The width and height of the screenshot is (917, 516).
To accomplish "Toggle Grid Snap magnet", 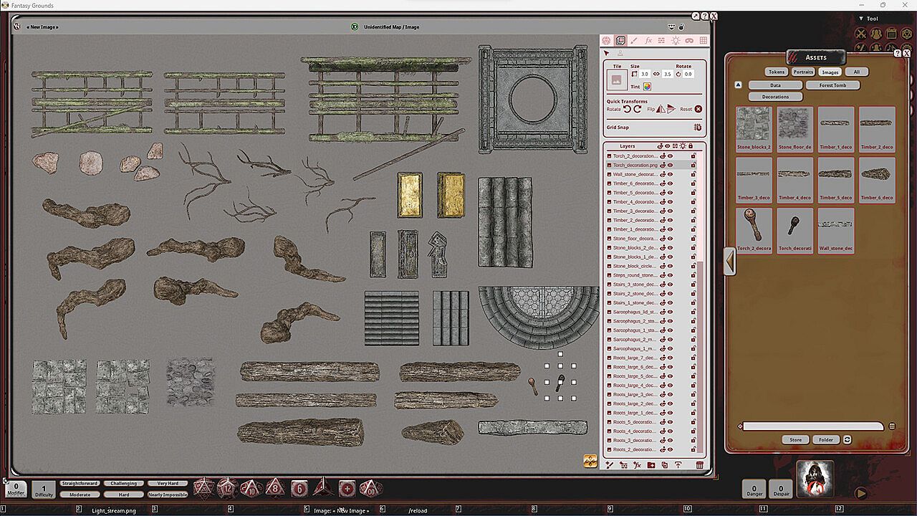I will [698, 128].
